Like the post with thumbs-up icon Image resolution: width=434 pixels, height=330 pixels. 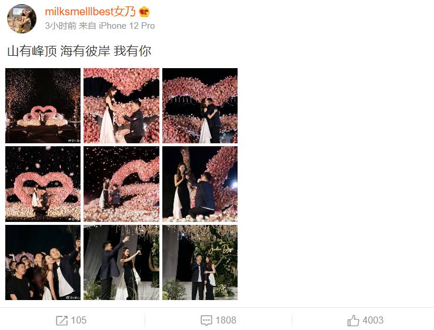pyautogui.click(x=353, y=321)
